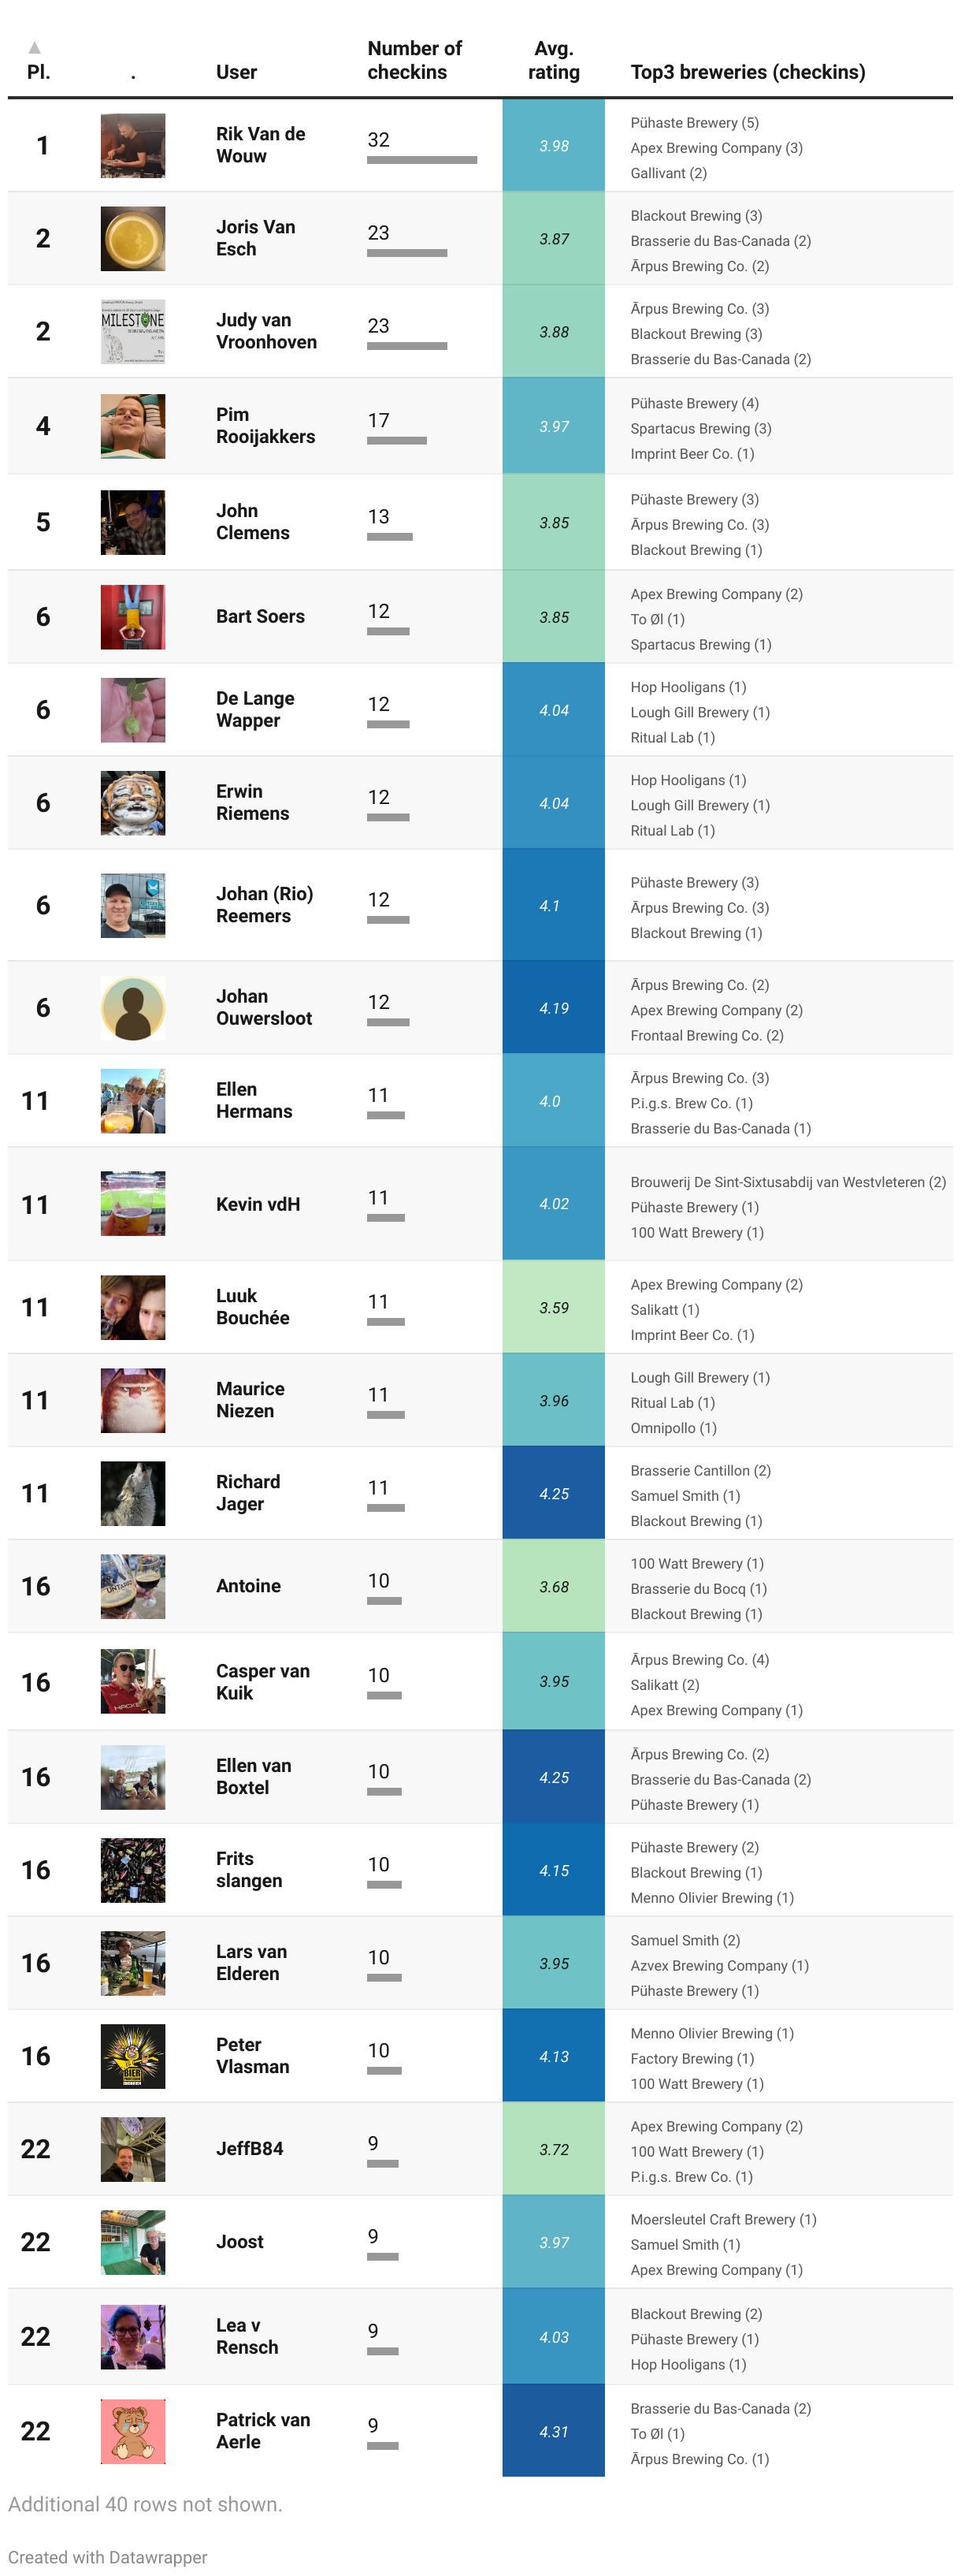This screenshot has height=2576, width=961.
Task: Click Rik Van de Wouw's avatar photo
Action: [x=133, y=146]
